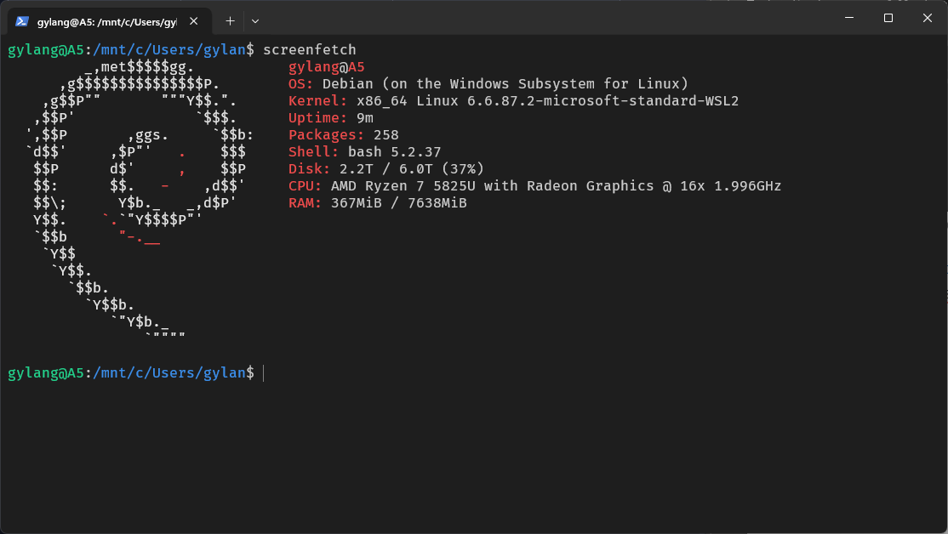Expand the new tab profile dropdown
This screenshot has width=948, height=534.
(255, 20)
